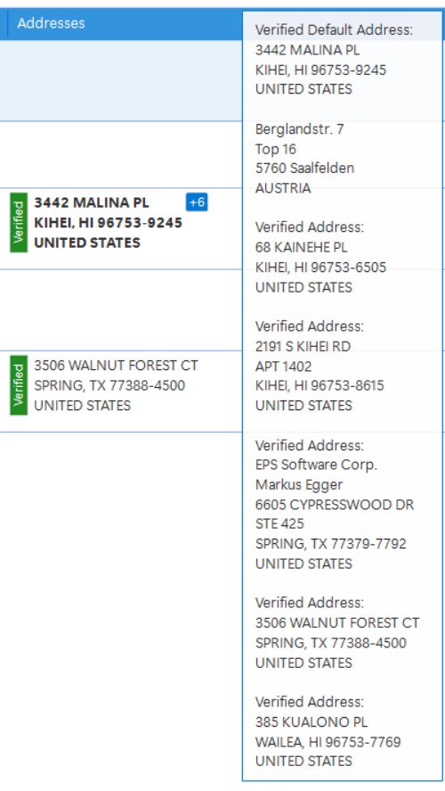Click 6605 CYPRESSWOOD DR line
Viewport: 445px width, 791px height.
(x=335, y=505)
